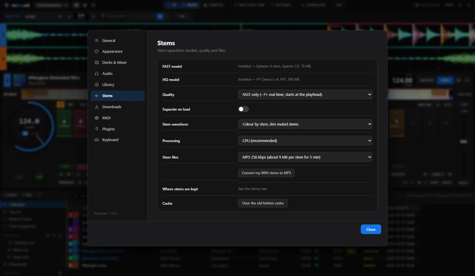Switch to Appearance settings
This screenshot has width=475, height=276.
118,52
